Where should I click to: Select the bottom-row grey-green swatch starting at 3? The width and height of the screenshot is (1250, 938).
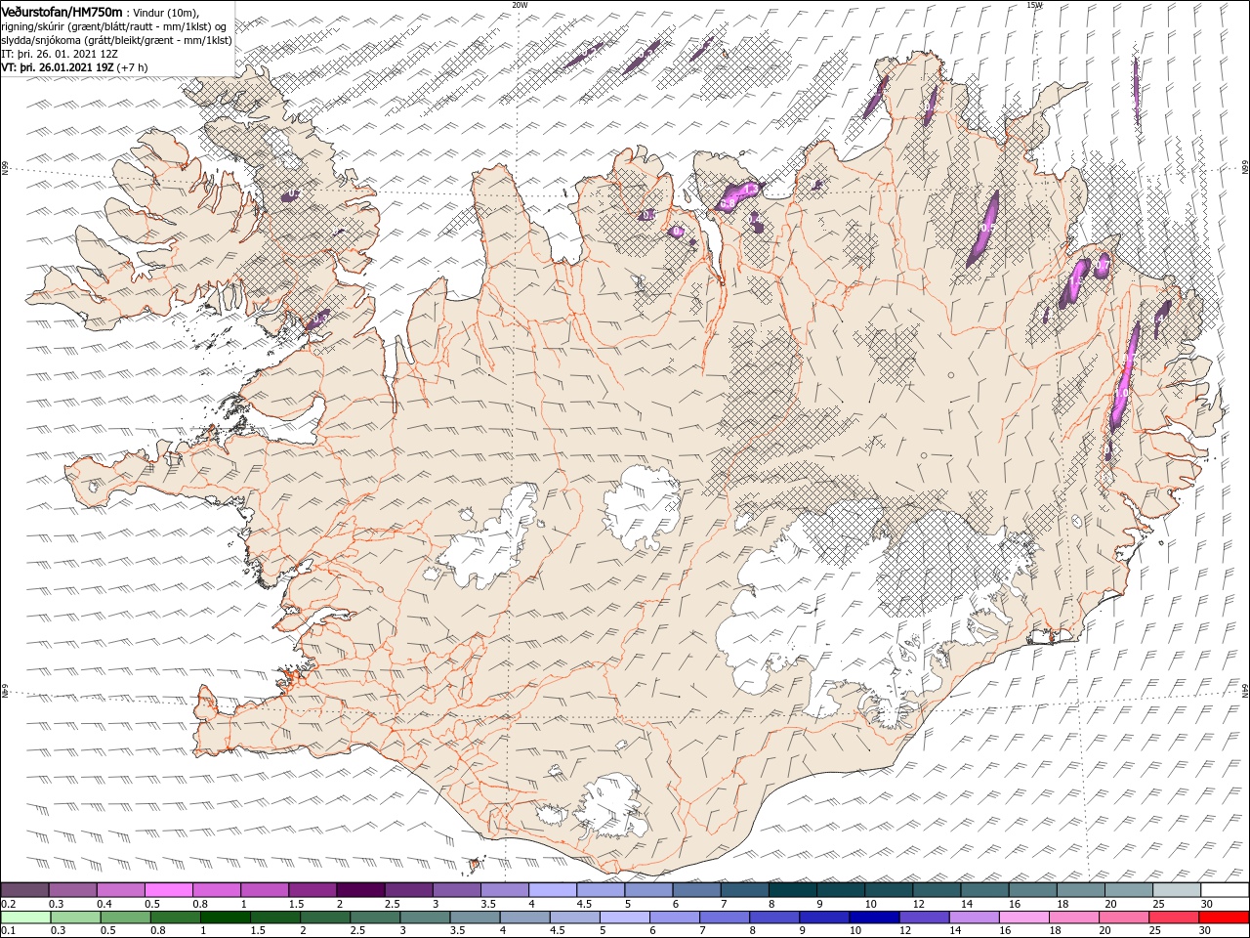click(424, 917)
